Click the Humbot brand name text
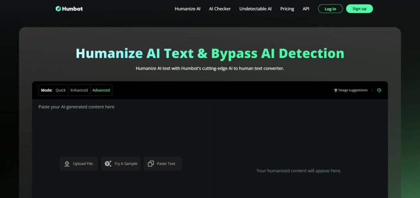Screen dimensions: 420x198 coord(72,9)
